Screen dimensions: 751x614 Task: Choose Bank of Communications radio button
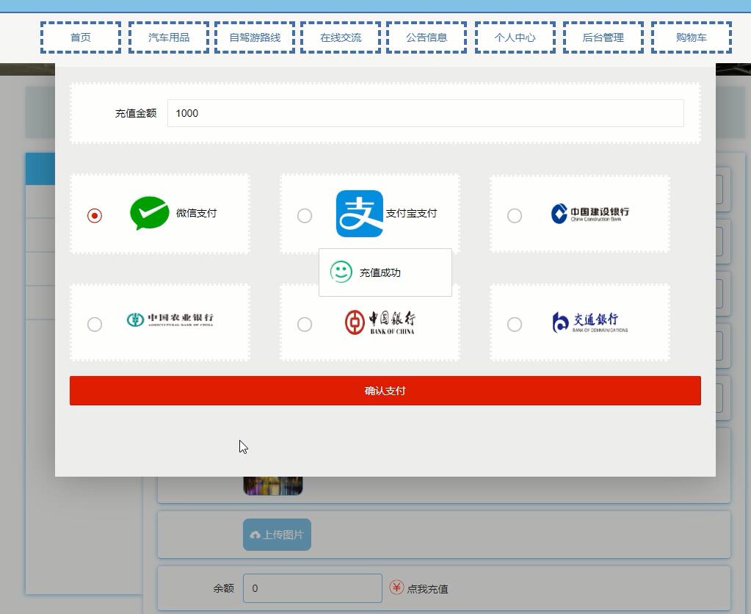click(515, 325)
